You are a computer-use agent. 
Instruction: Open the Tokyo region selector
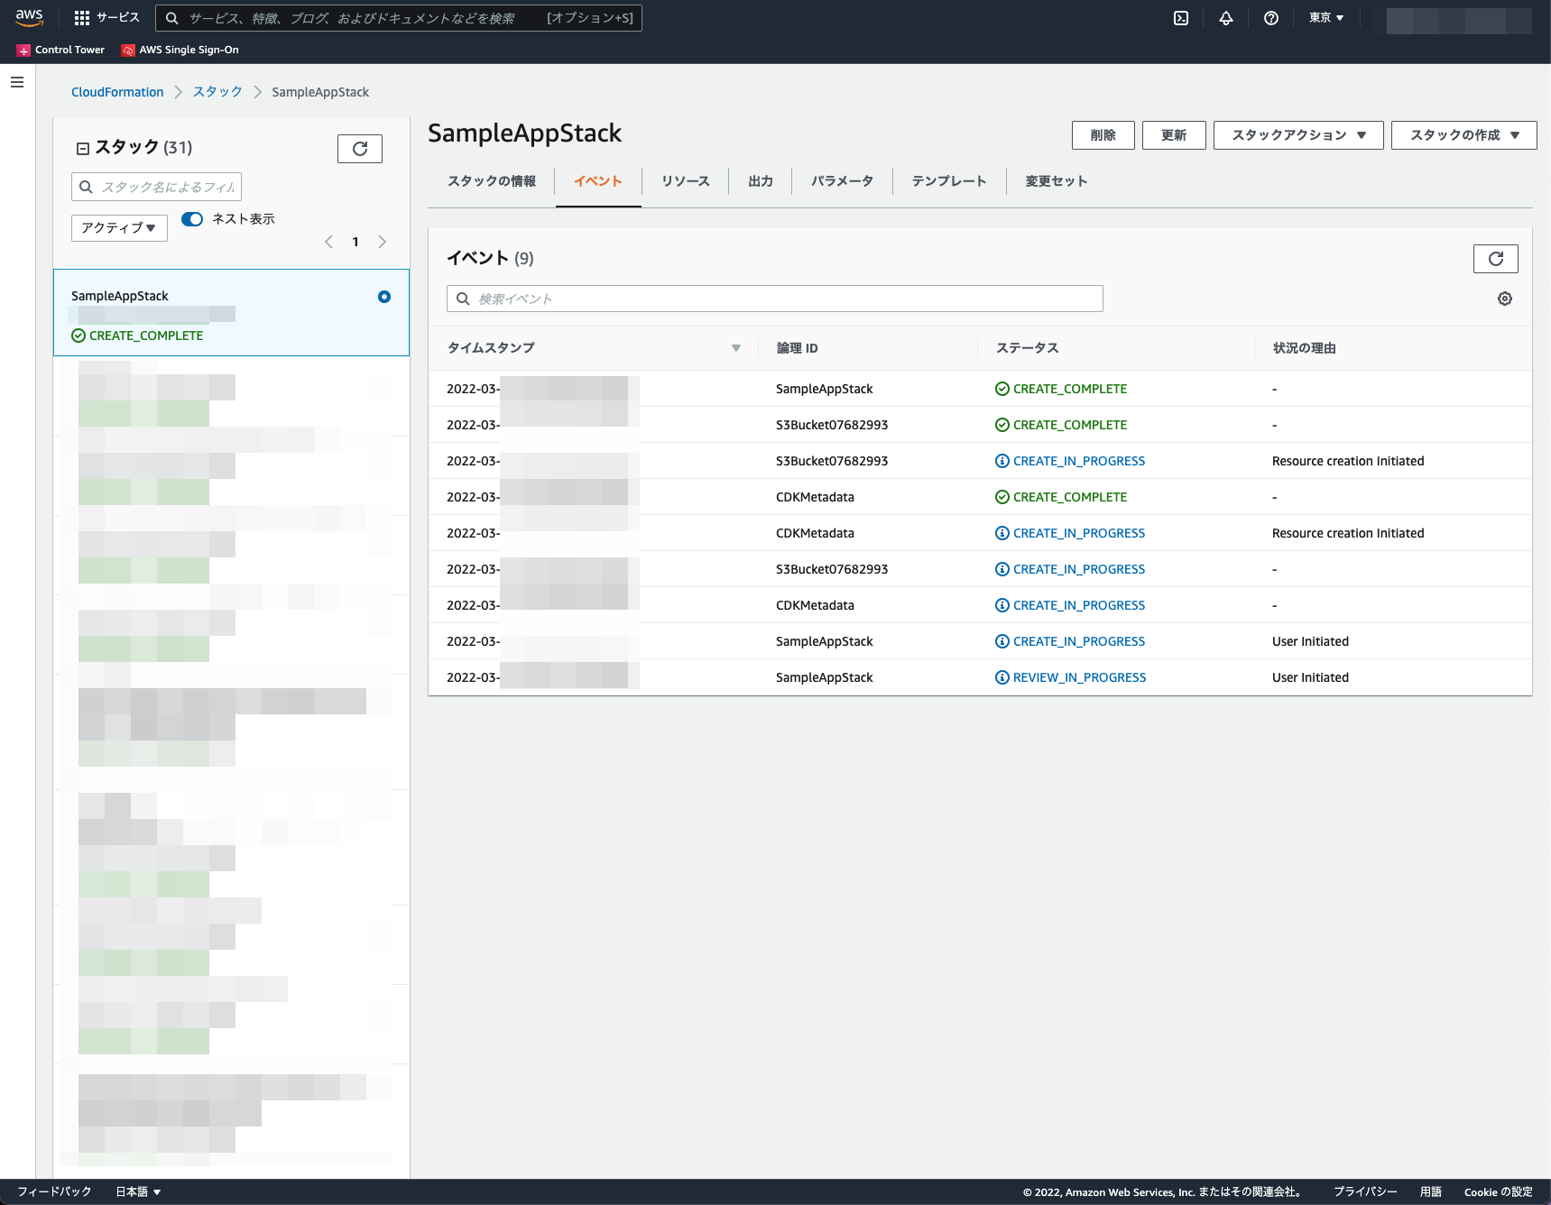click(x=1326, y=18)
